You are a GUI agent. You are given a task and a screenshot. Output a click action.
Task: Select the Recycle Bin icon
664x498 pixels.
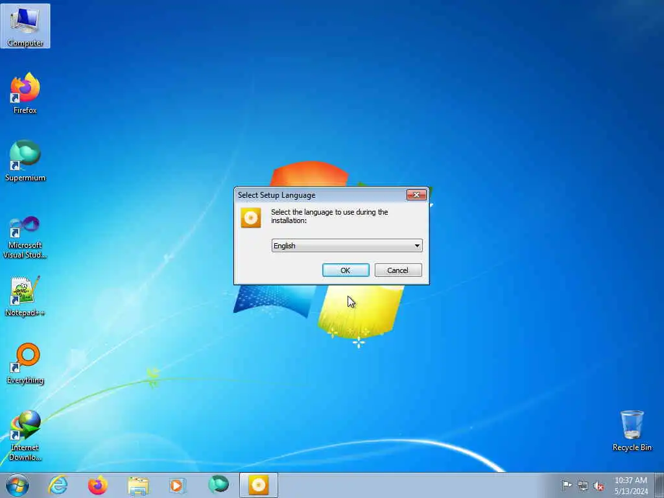coord(632,431)
